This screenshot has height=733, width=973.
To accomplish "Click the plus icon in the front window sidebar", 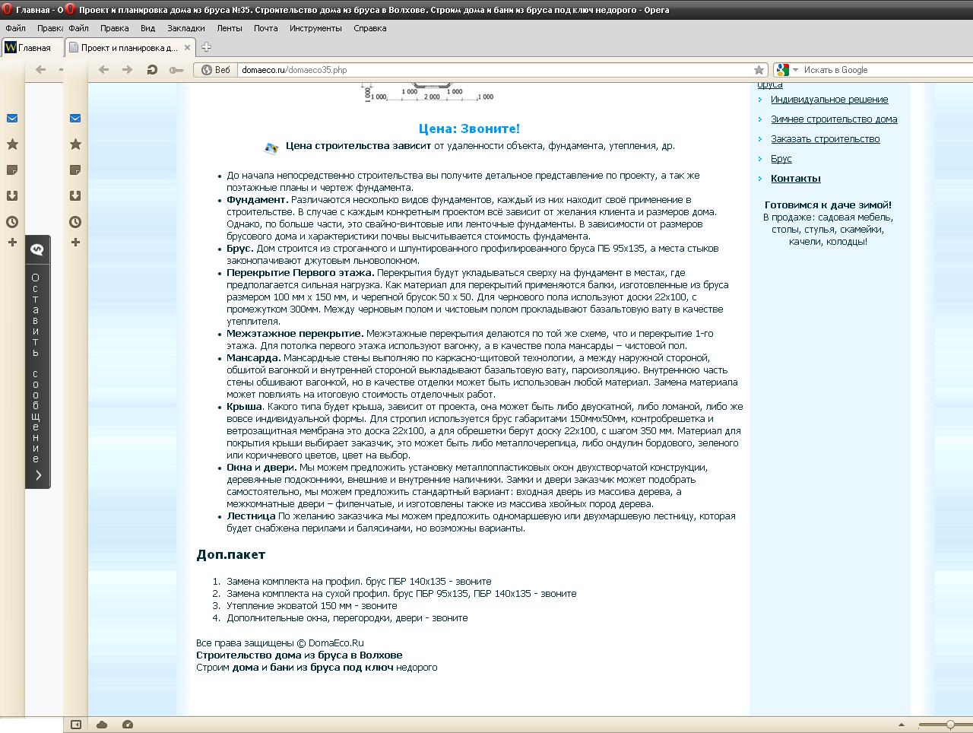I will point(75,243).
